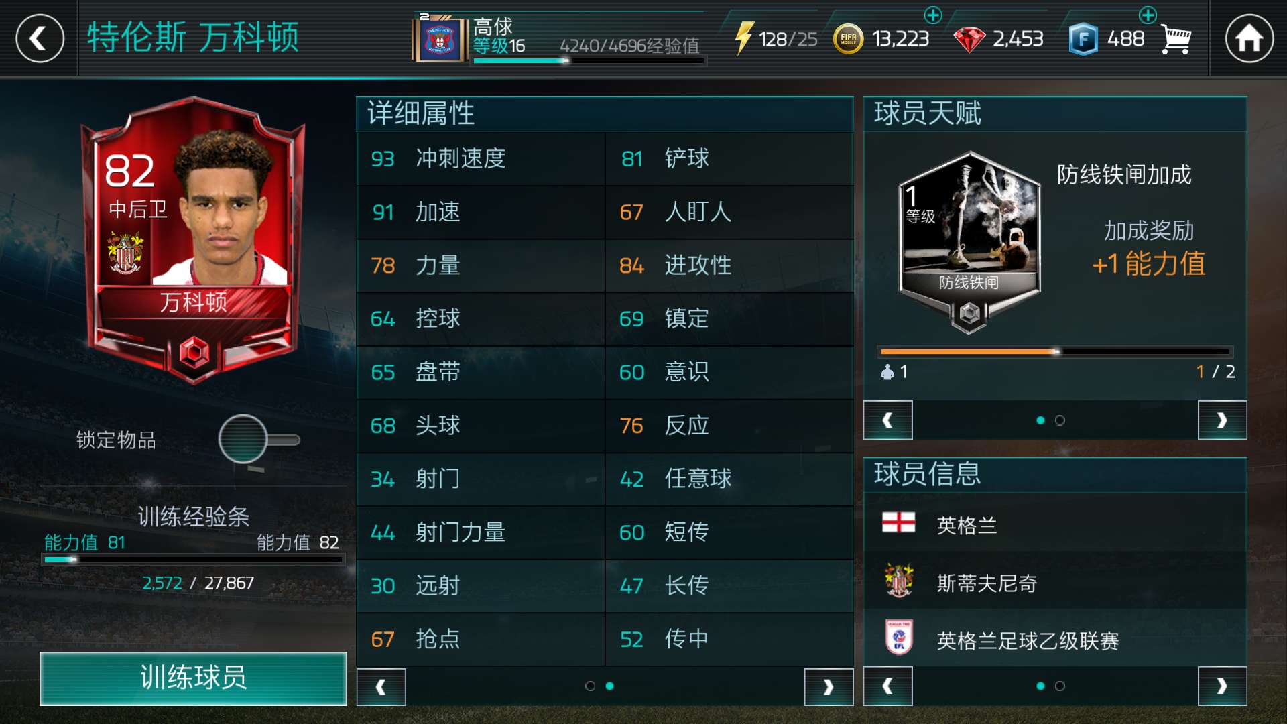Tap the blue F points icon
This screenshot has width=1287, height=724.
tap(1083, 39)
